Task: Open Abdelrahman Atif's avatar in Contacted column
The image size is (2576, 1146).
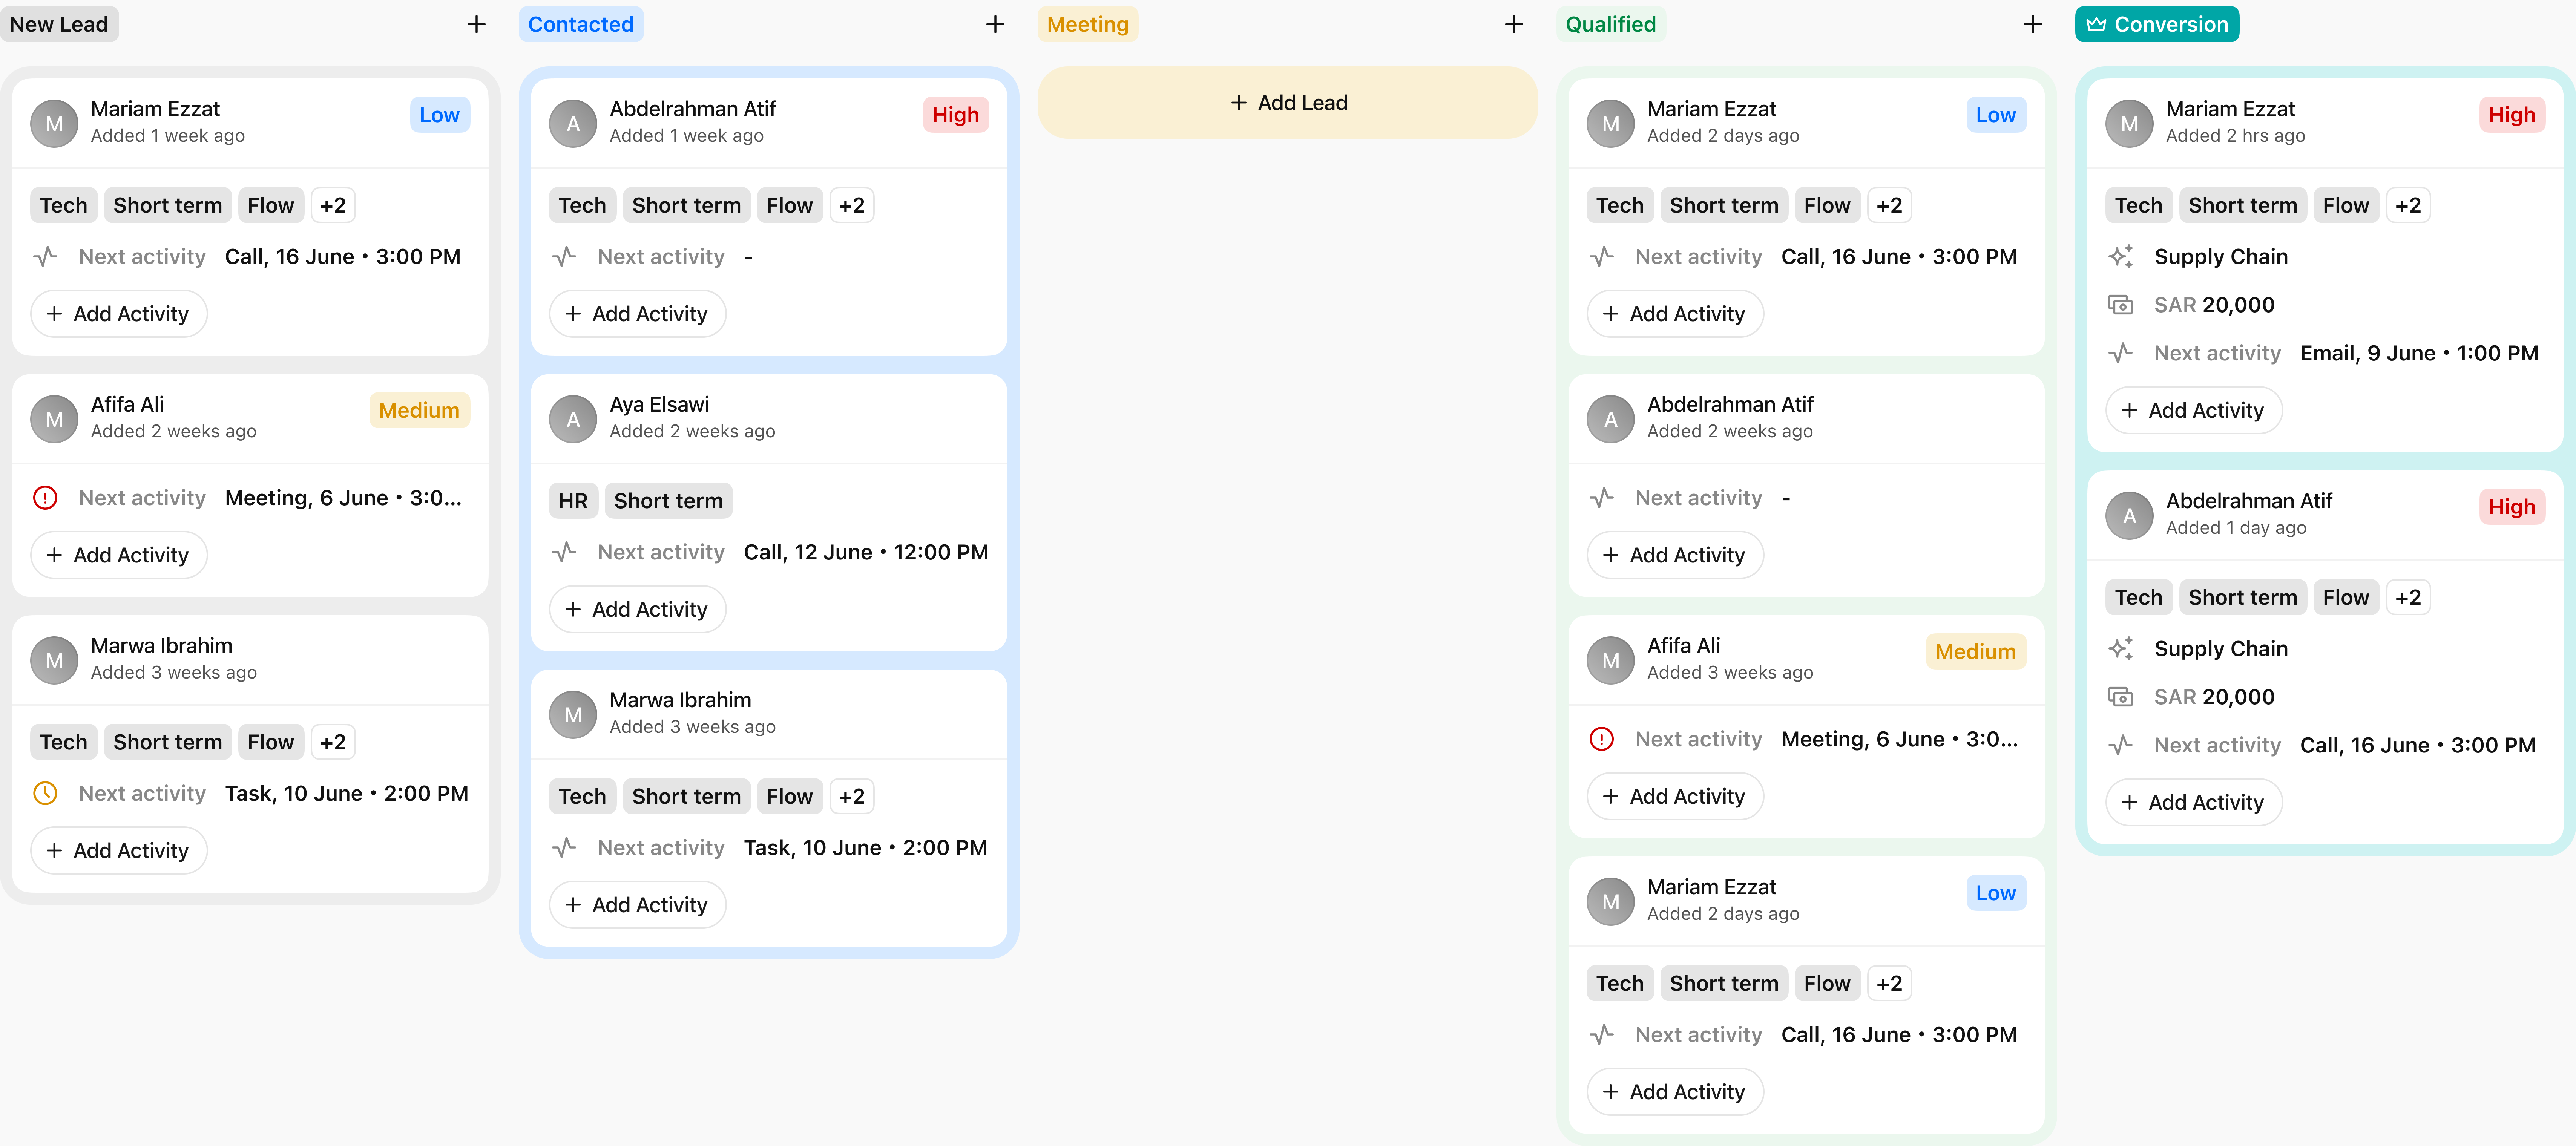Action: point(573,124)
